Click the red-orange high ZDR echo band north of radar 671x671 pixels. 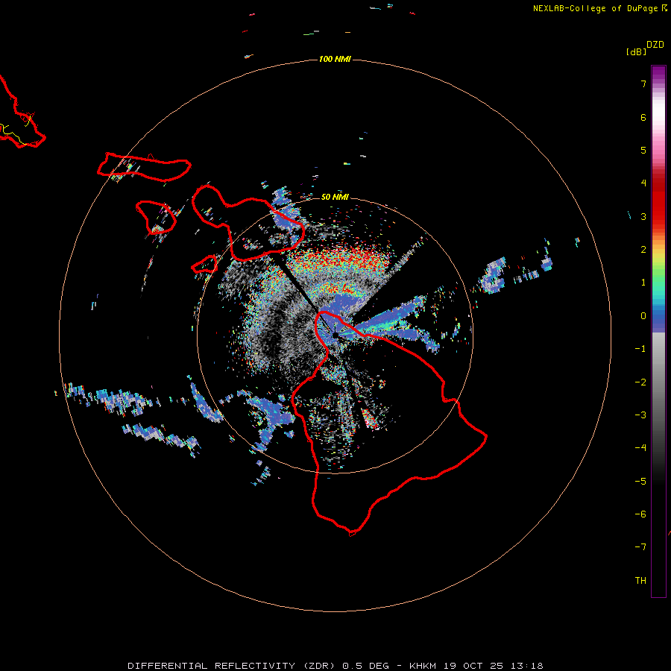click(342, 260)
